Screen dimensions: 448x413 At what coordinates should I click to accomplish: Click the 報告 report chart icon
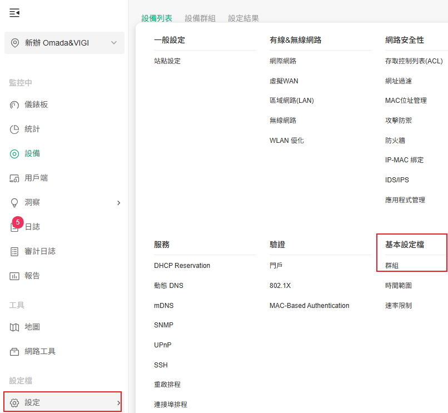point(14,276)
